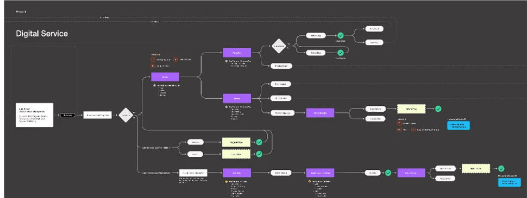The height and width of the screenshot is (198, 527).
Task: Select the lower jagged yellow flow box in middle
Action: pyautogui.click(x=236, y=154)
